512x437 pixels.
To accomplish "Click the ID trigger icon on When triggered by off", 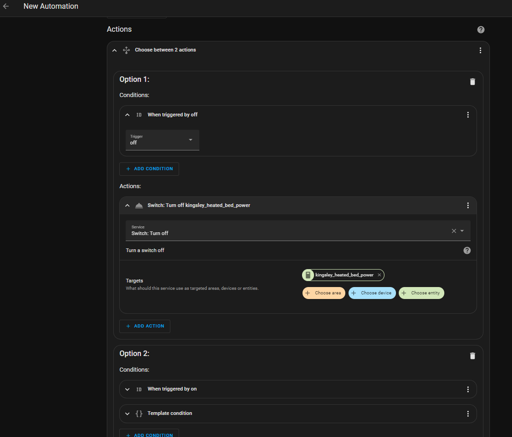I will 139,115.
